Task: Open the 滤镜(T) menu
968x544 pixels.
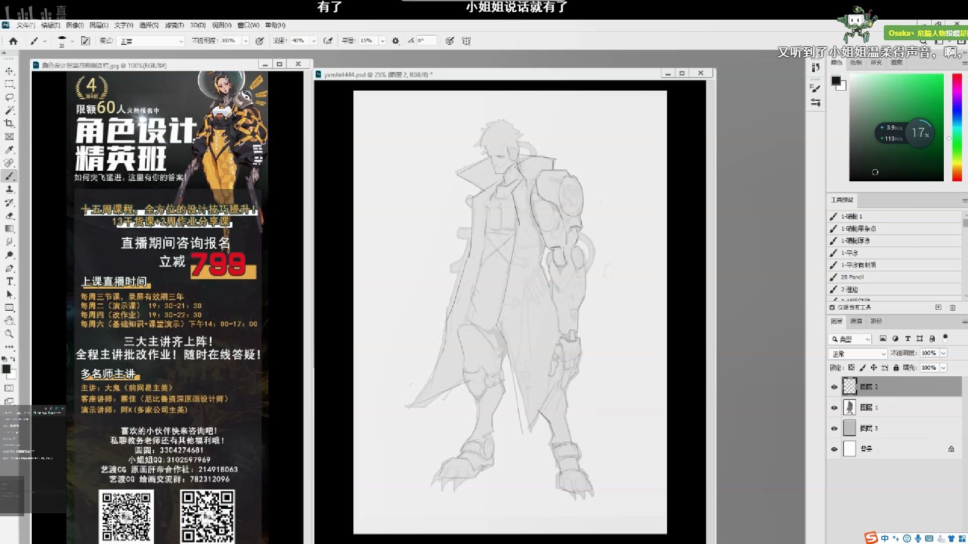Action: tap(174, 25)
